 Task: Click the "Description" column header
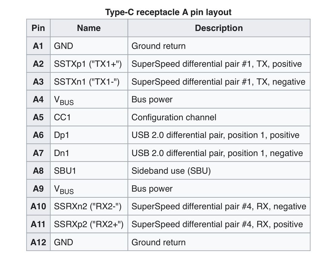219,28
